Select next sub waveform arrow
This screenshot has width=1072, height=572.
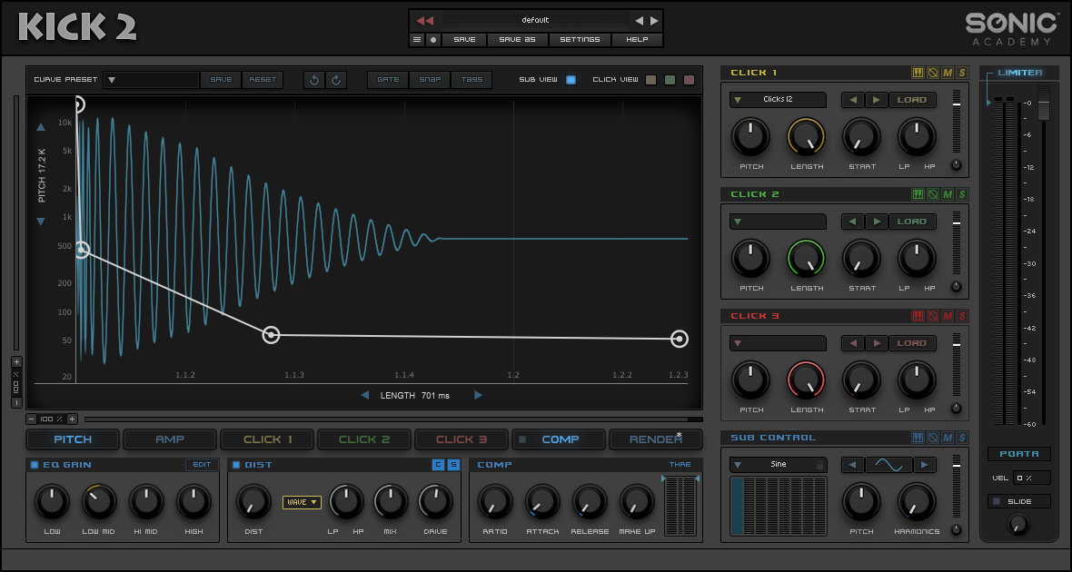click(x=924, y=465)
